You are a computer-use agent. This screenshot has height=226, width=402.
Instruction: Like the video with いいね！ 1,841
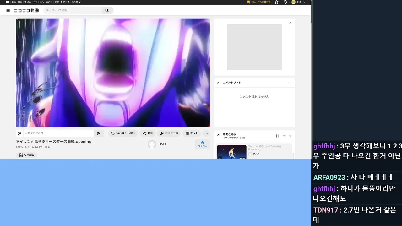[x=123, y=133]
